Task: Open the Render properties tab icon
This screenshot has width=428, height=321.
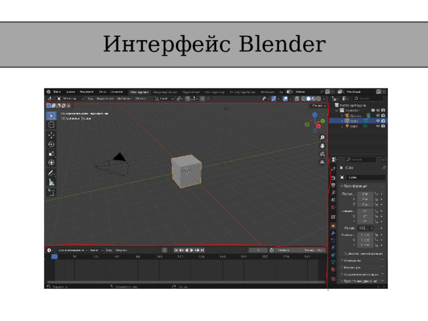Action: coord(333,178)
